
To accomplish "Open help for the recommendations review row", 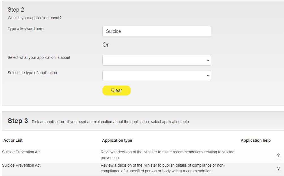I will [x=278, y=155].
